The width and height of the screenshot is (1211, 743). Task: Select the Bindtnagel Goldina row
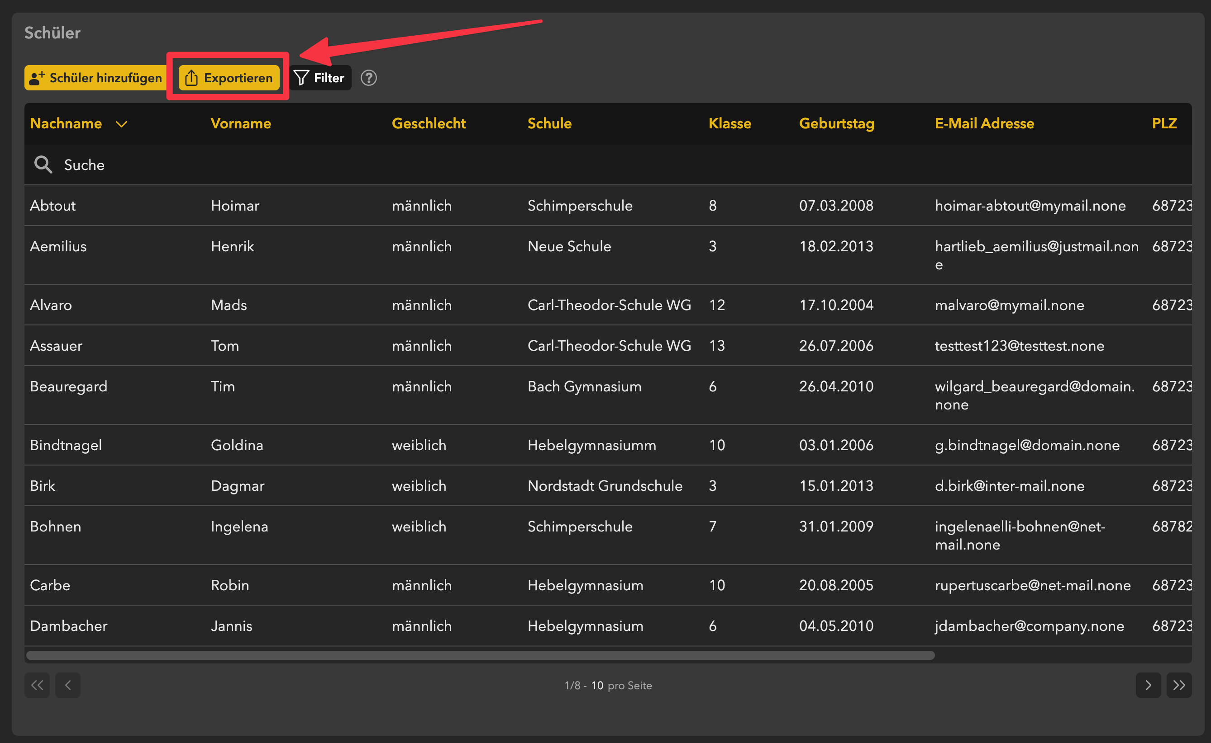[66, 445]
